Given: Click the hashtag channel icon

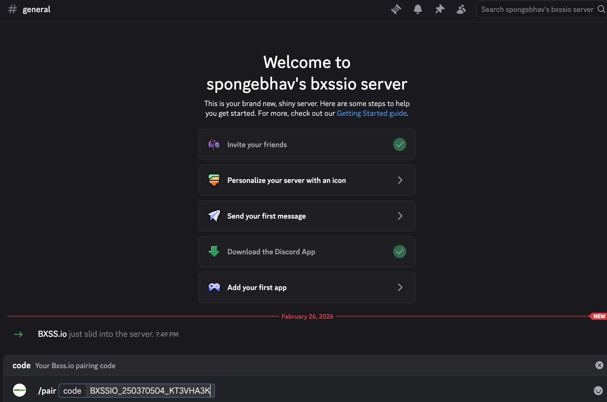Looking at the screenshot, I should click(x=12, y=9).
